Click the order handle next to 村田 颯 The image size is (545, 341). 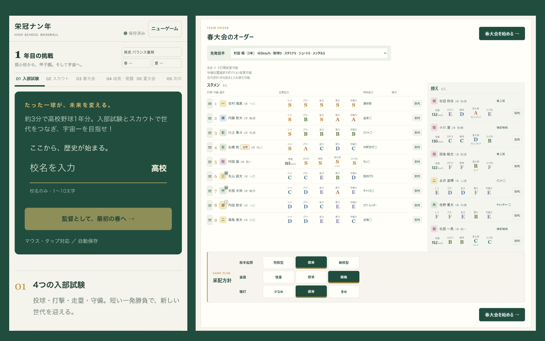210,162
